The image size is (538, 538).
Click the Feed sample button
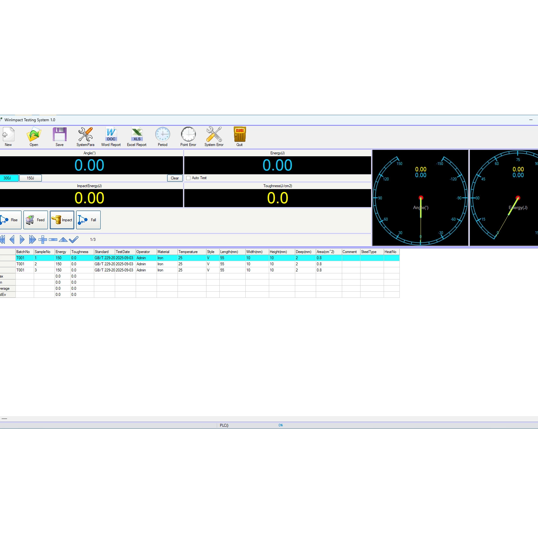click(36, 220)
